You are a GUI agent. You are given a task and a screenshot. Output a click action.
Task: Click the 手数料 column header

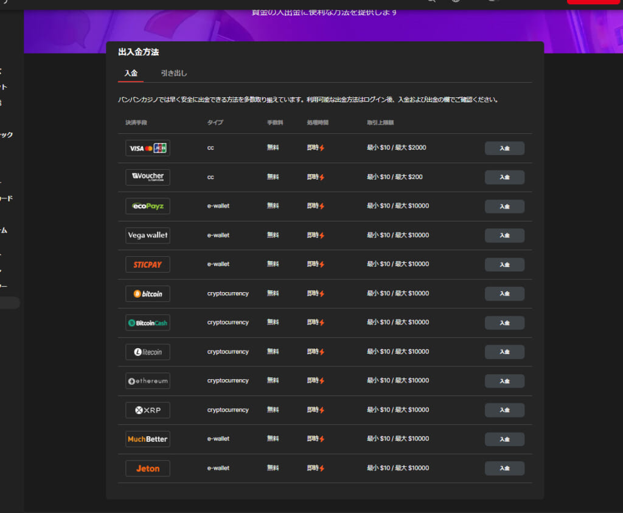(275, 122)
